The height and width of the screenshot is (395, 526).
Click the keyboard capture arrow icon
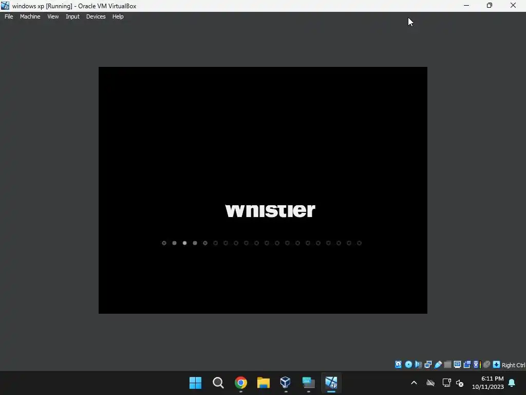[497, 365]
